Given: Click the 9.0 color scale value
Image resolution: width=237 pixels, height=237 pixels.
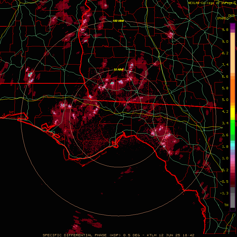Looking at the screenshot, I should (x=225, y=41).
